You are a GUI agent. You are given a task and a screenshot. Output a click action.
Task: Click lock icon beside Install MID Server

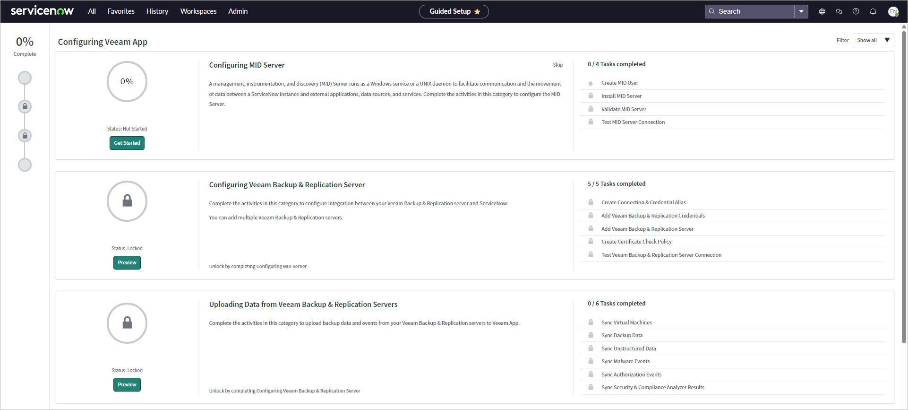pos(591,96)
